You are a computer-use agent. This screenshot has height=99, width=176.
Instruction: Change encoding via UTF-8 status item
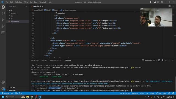(x=142, y=93)
